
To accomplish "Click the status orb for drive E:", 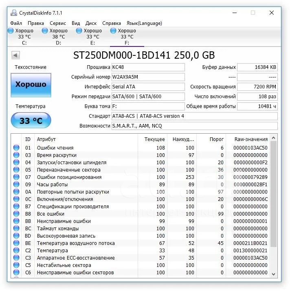I will pos(79,31).
